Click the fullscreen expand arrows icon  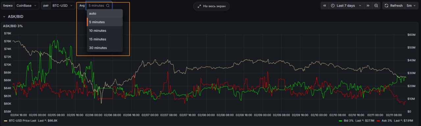(199, 6)
